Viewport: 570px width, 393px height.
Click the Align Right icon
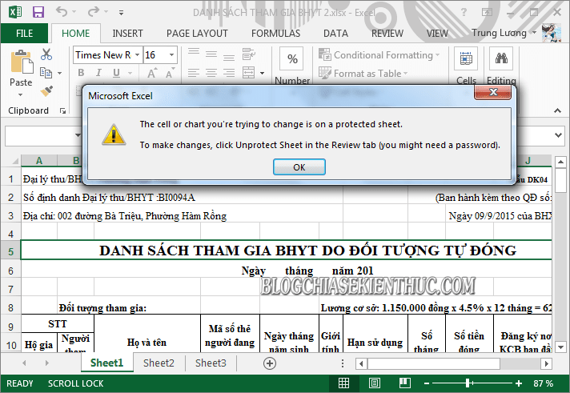coord(229,73)
